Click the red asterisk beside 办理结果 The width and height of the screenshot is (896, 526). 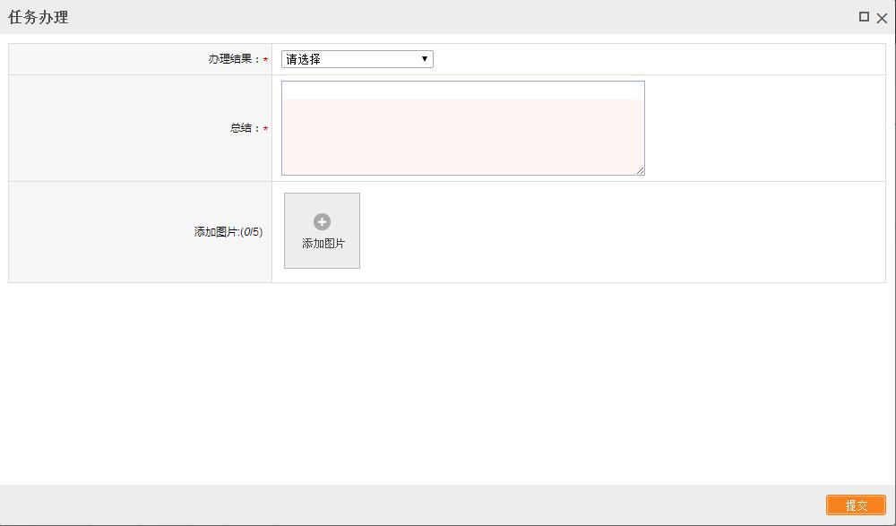coord(265,60)
